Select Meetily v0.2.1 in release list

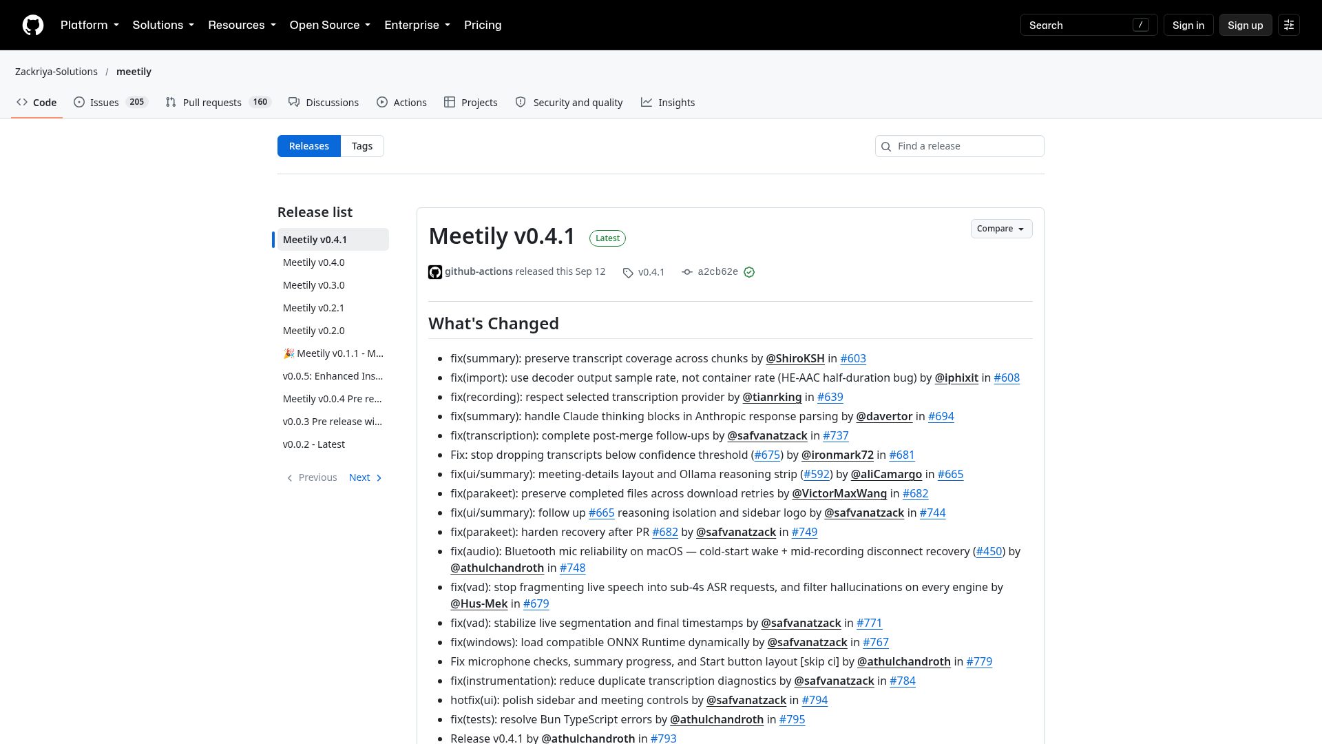(x=333, y=308)
